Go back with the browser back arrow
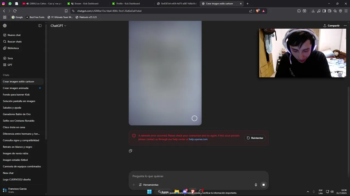Image resolution: width=350 pixels, height=196 pixels. [4, 11]
